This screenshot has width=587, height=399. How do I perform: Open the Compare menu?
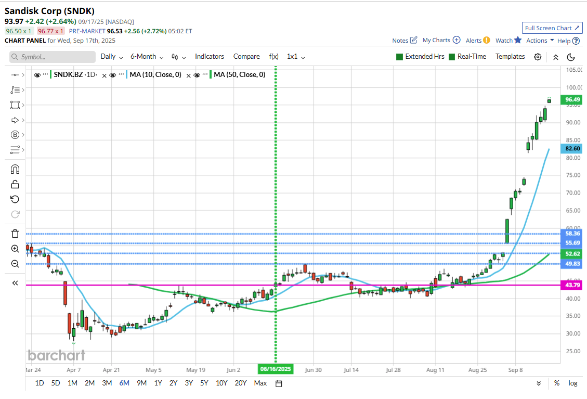pos(246,56)
